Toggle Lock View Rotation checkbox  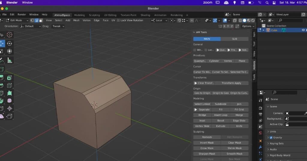(x=118, y=20)
